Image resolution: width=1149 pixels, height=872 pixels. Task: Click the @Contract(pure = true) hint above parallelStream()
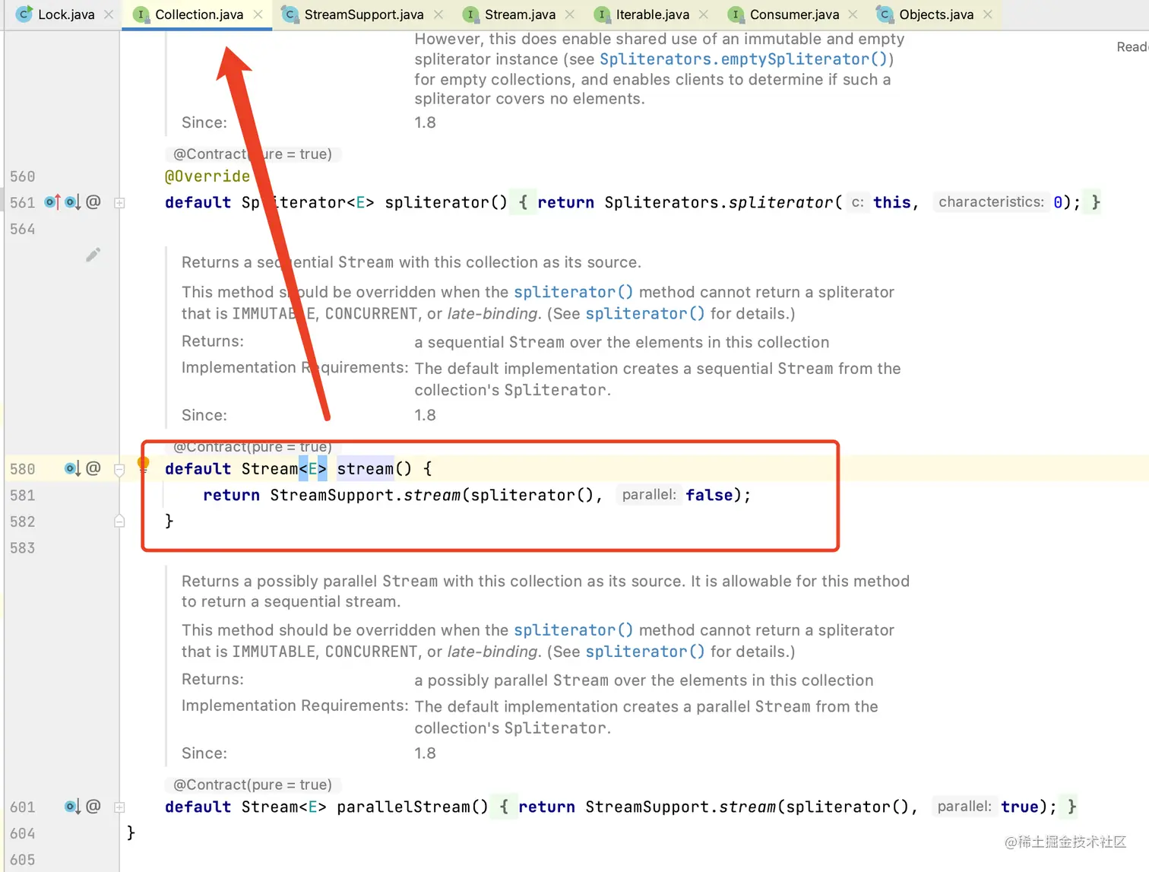click(x=252, y=785)
